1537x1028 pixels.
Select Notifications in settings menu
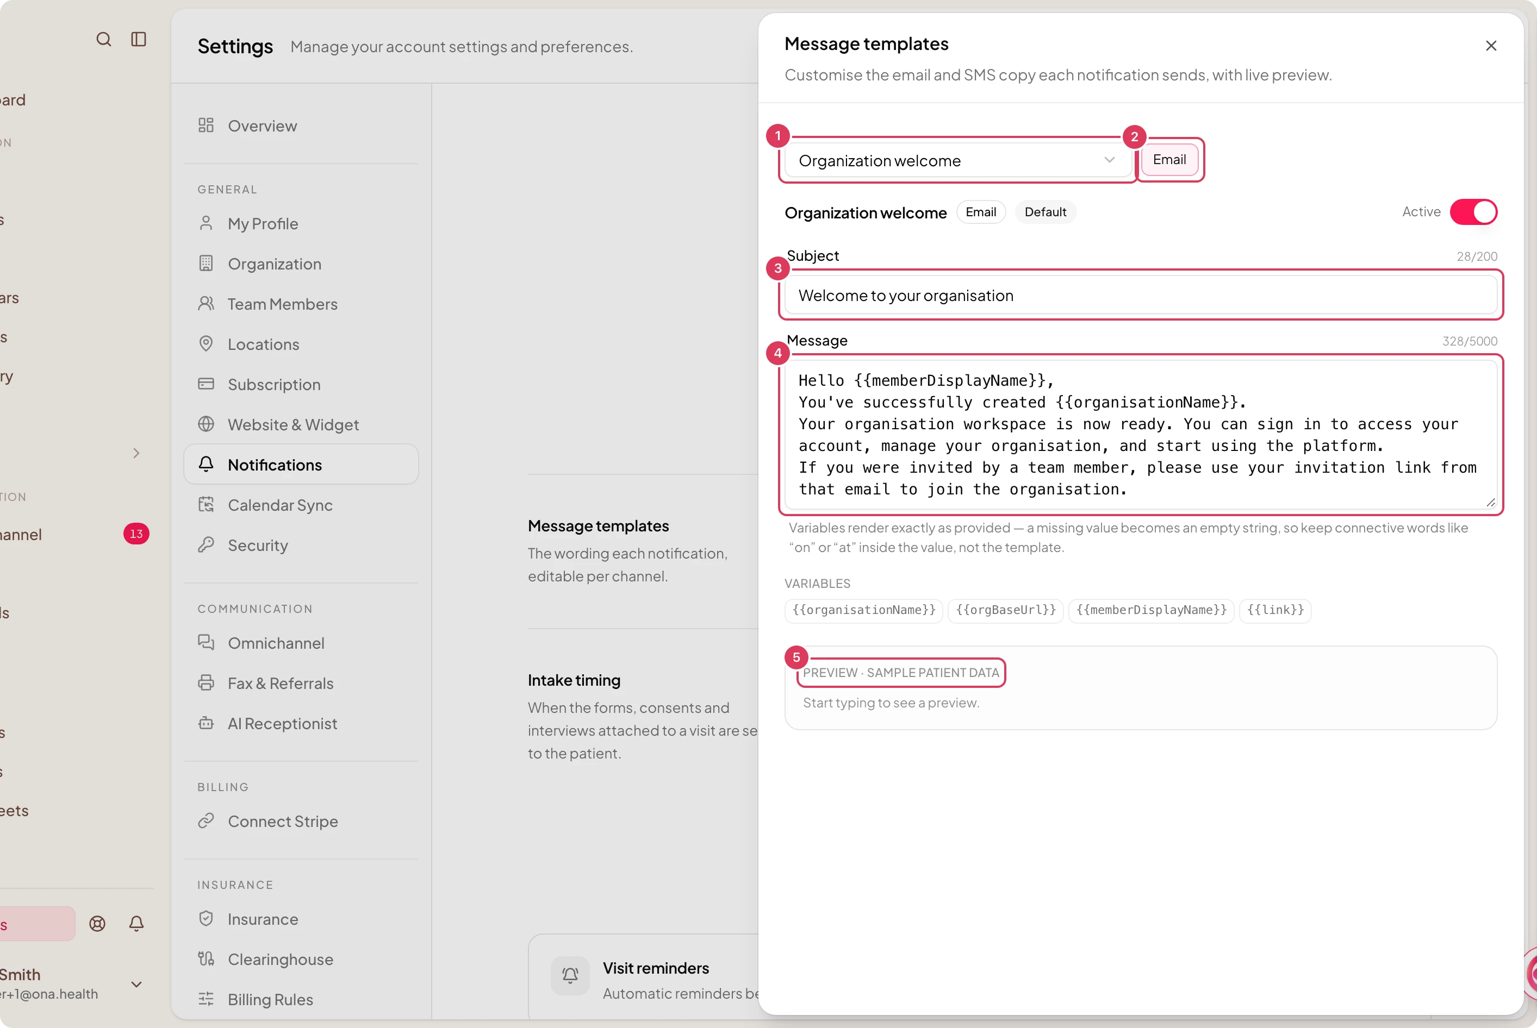(x=301, y=465)
